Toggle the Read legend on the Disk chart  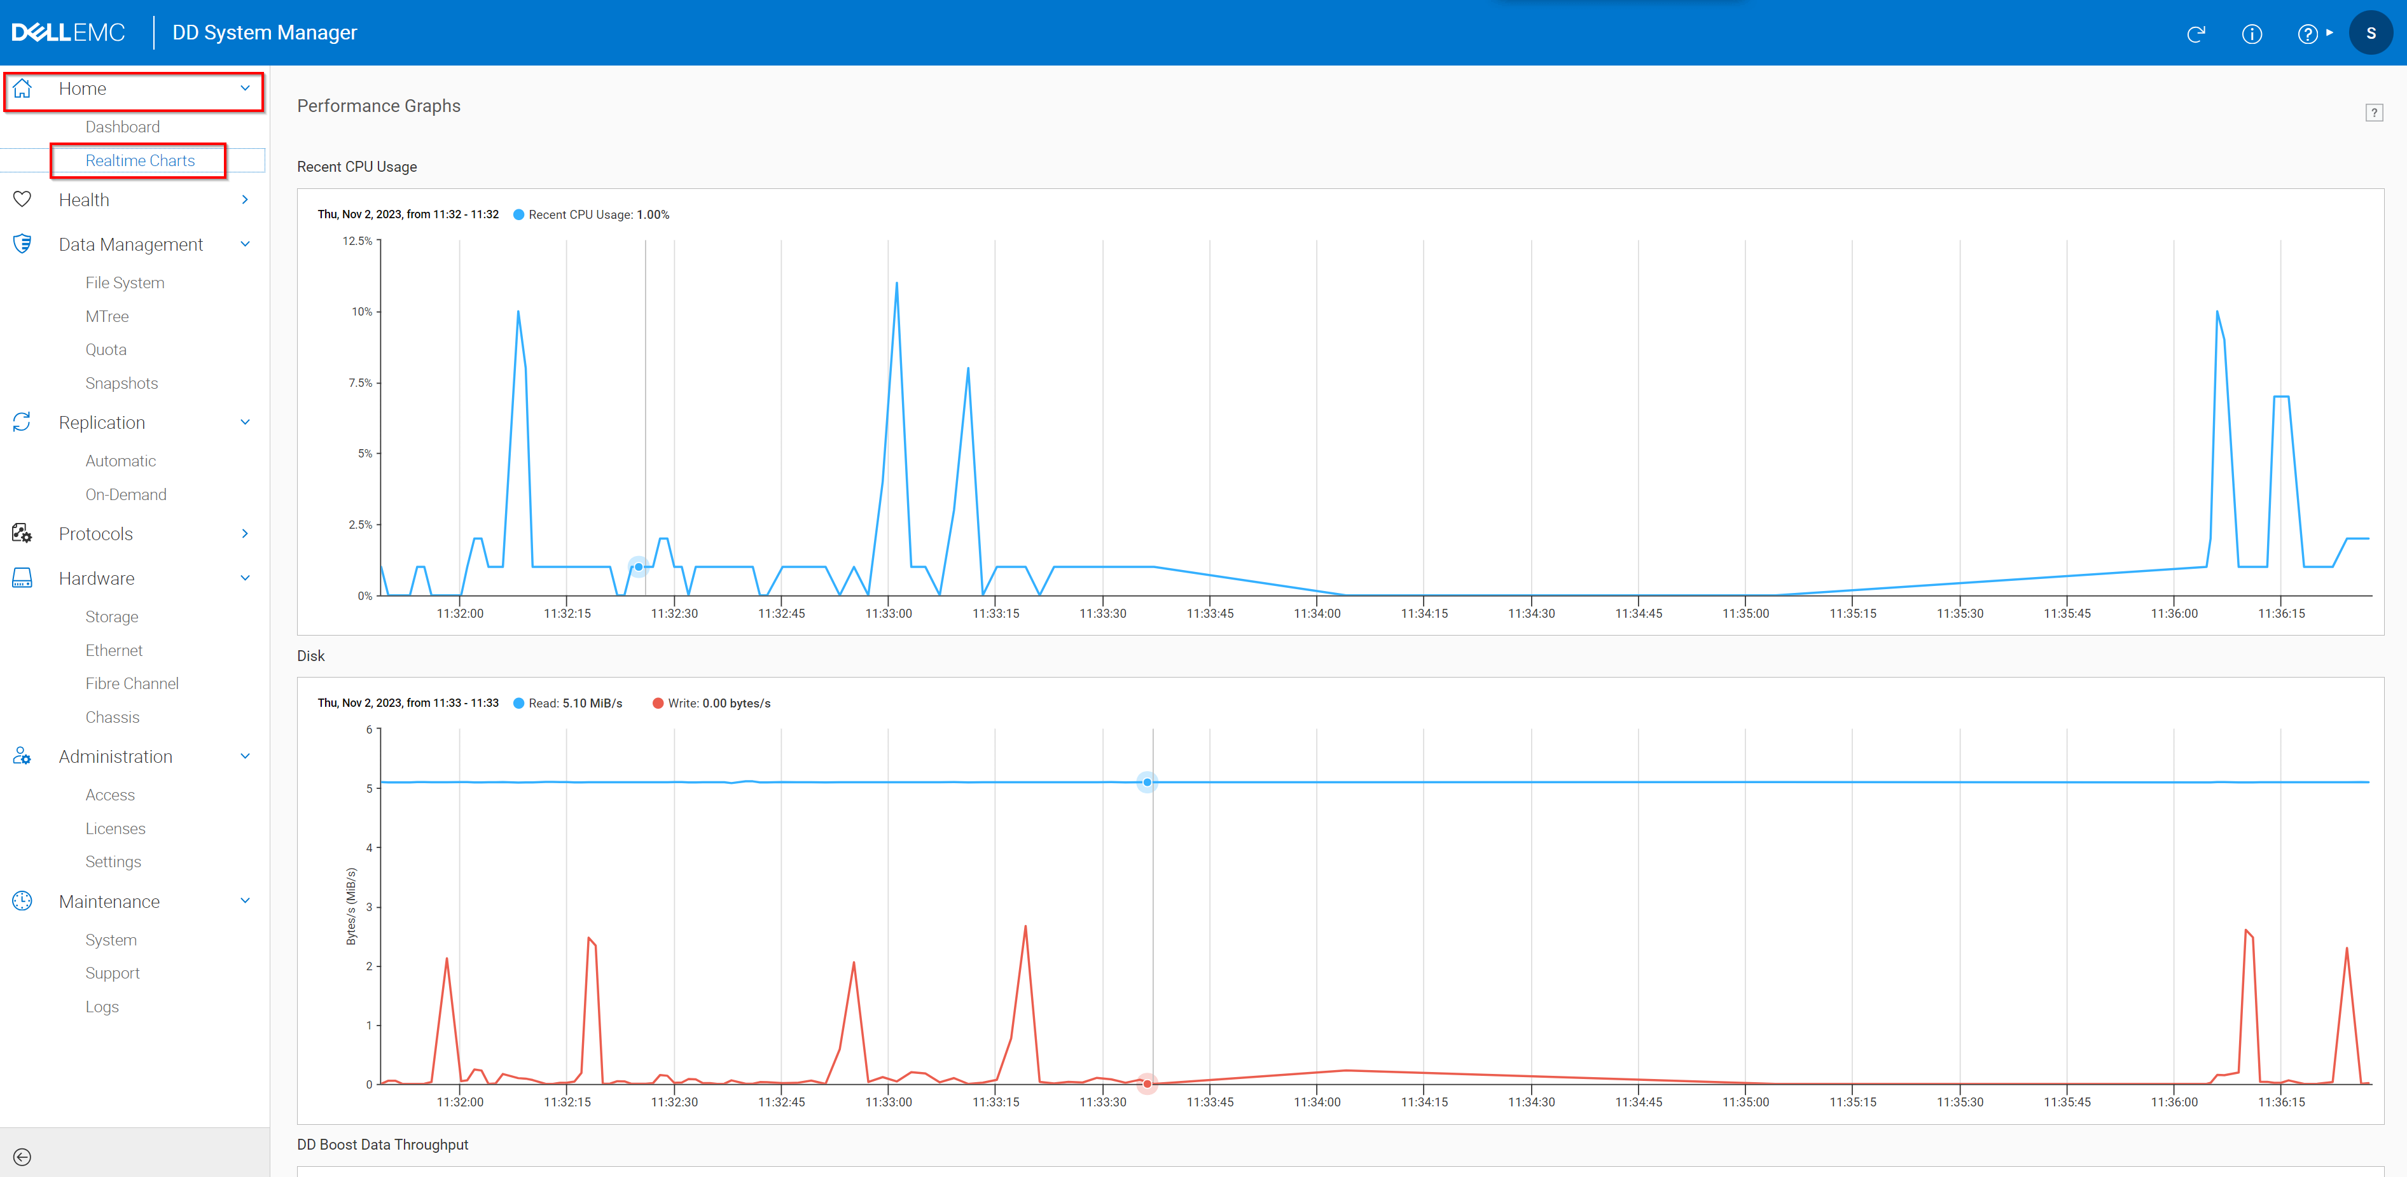(x=567, y=702)
